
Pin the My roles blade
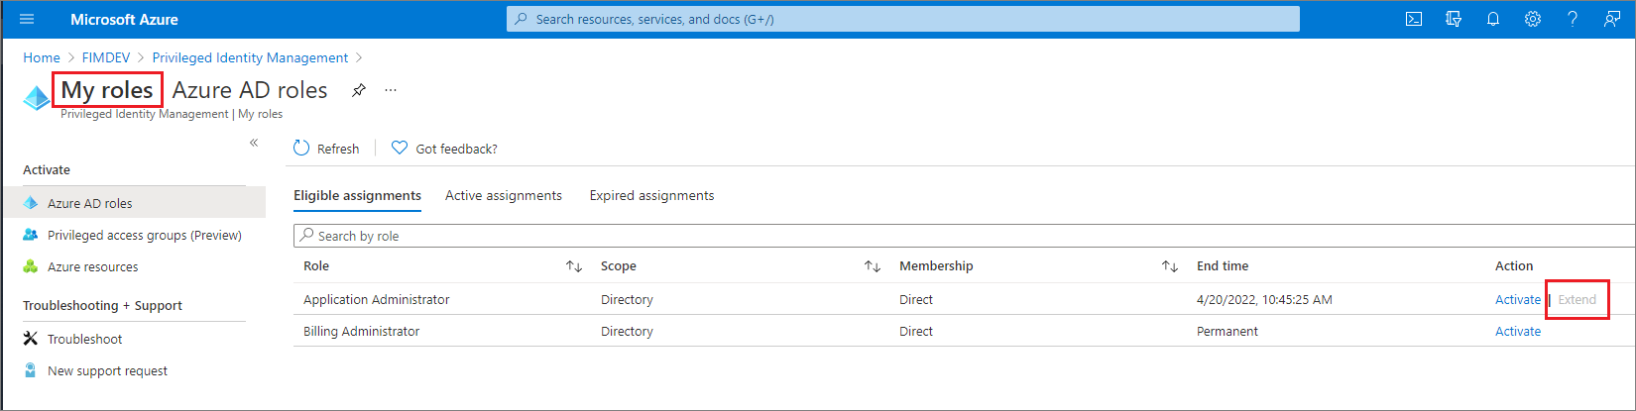coord(359,90)
